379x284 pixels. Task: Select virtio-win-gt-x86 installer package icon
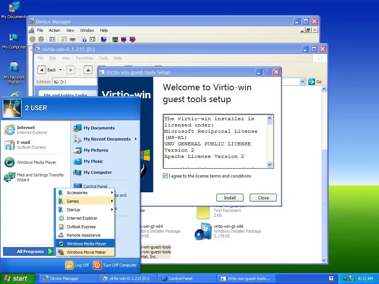tap(203, 231)
